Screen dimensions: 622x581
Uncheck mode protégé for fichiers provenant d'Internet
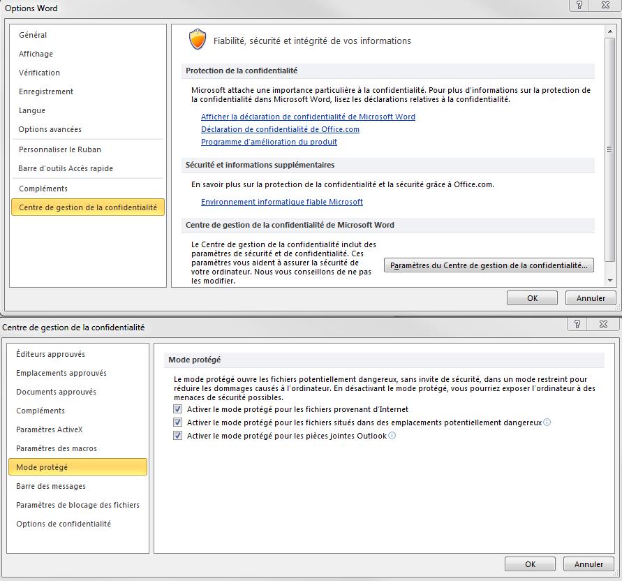click(178, 409)
